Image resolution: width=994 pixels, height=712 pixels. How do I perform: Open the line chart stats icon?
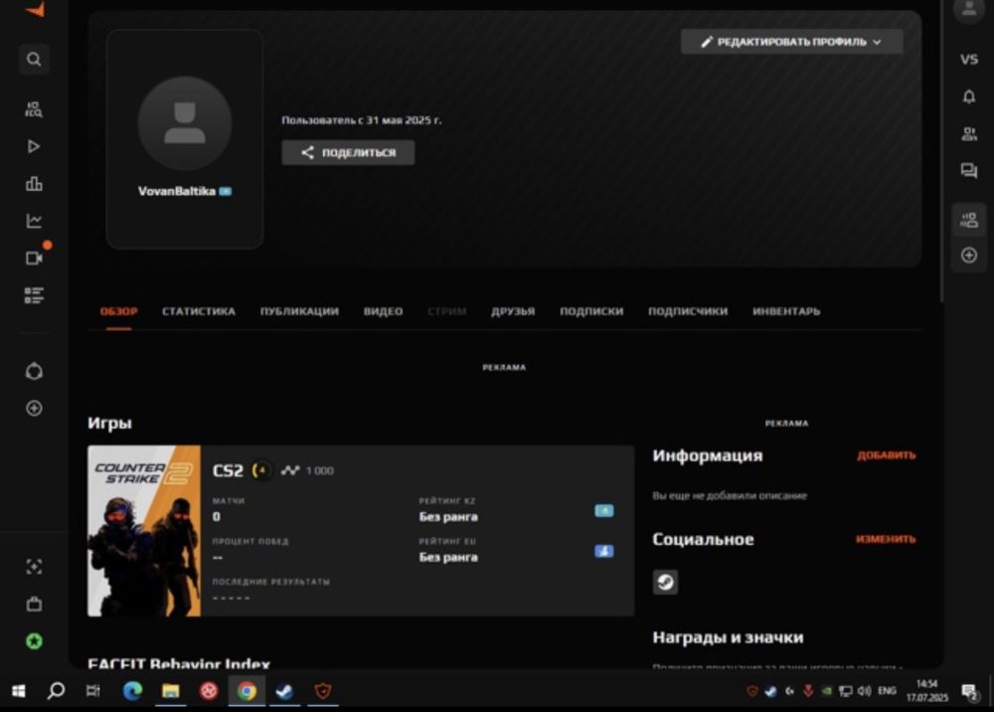coord(34,221)
